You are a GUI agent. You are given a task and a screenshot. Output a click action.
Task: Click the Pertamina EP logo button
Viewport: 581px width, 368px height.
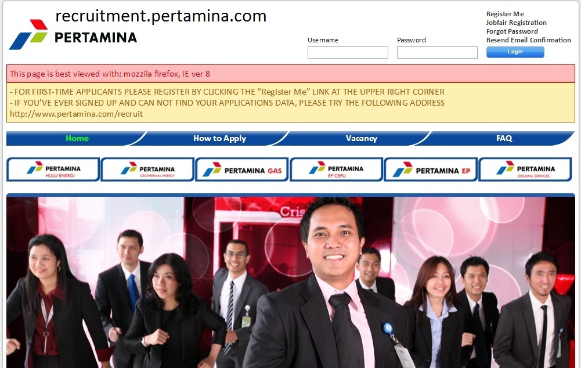pyautogui.click(x=431, y=169)
